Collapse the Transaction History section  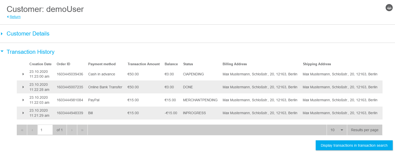[31, 52]
